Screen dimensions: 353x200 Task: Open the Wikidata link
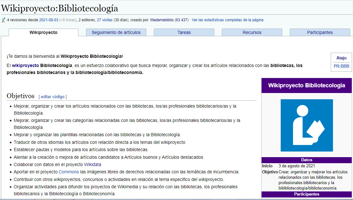click(x=92, y=164)
